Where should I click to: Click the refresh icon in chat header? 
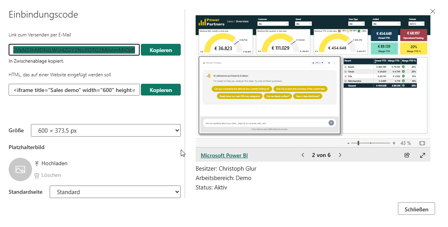(x=329, y=63)
